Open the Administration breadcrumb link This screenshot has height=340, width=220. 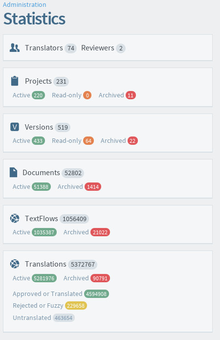[24, 4]
